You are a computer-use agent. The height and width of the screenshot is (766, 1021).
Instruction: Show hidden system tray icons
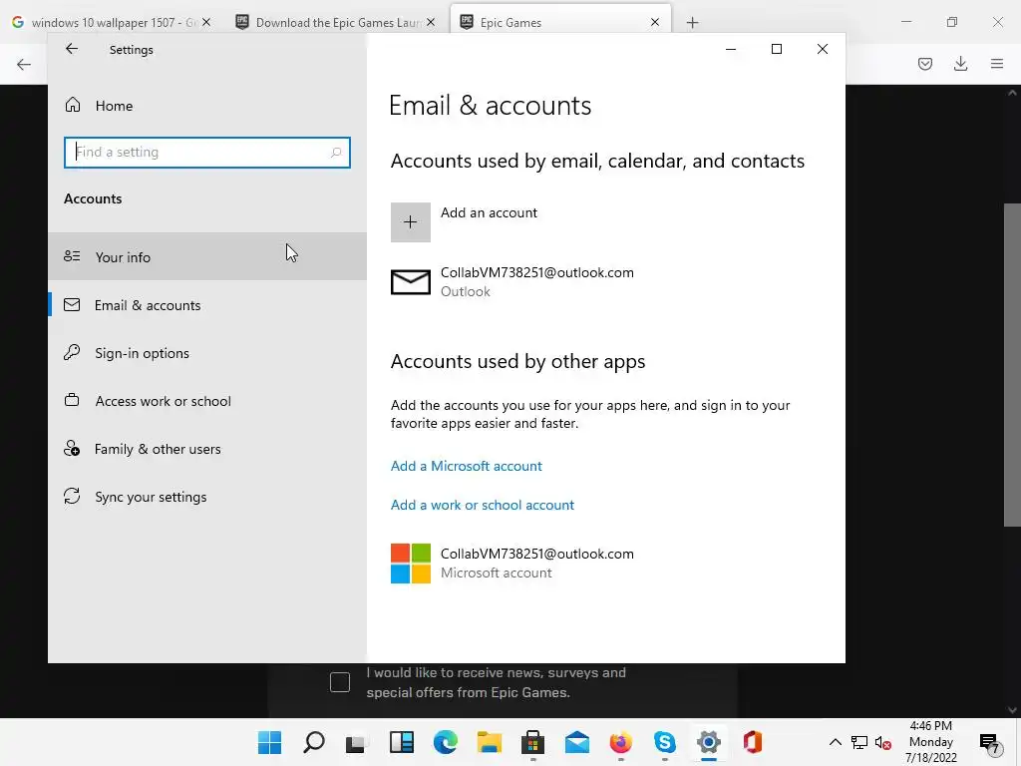click(x=836, y=742)
